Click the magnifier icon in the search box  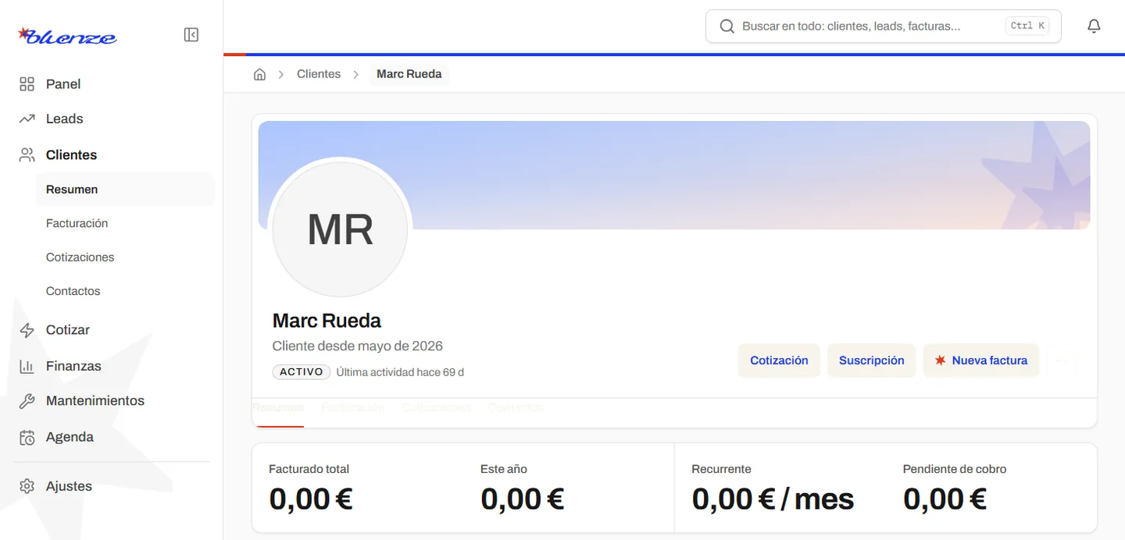[727, 26]
